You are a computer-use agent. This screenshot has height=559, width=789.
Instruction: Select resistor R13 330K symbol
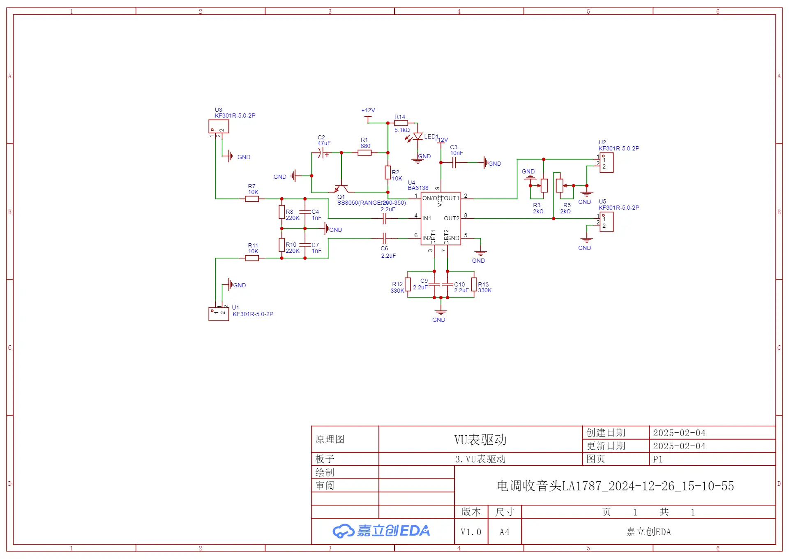(474, 284)
